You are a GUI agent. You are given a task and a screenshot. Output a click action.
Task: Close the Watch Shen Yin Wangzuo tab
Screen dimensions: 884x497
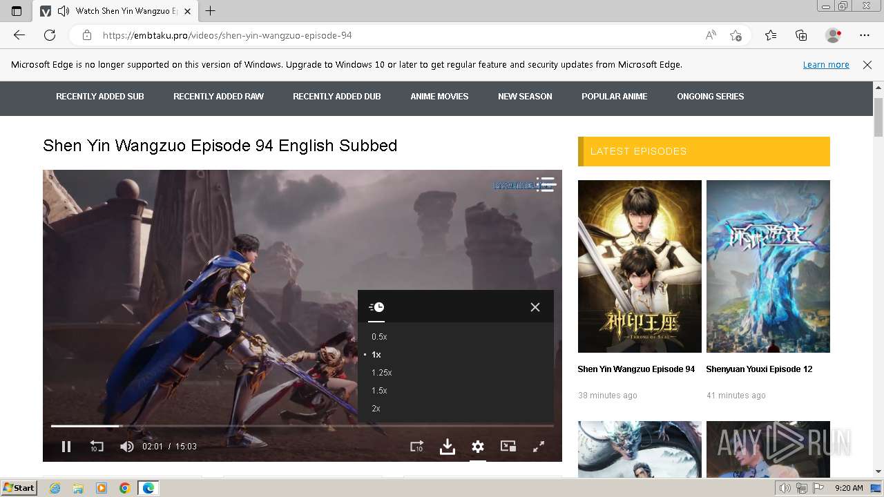(187, 11)
